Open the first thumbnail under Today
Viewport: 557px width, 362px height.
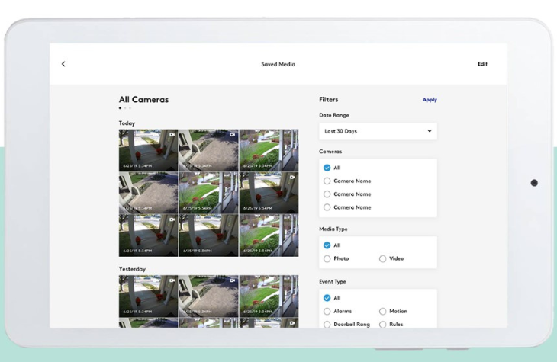coord(147,150)
